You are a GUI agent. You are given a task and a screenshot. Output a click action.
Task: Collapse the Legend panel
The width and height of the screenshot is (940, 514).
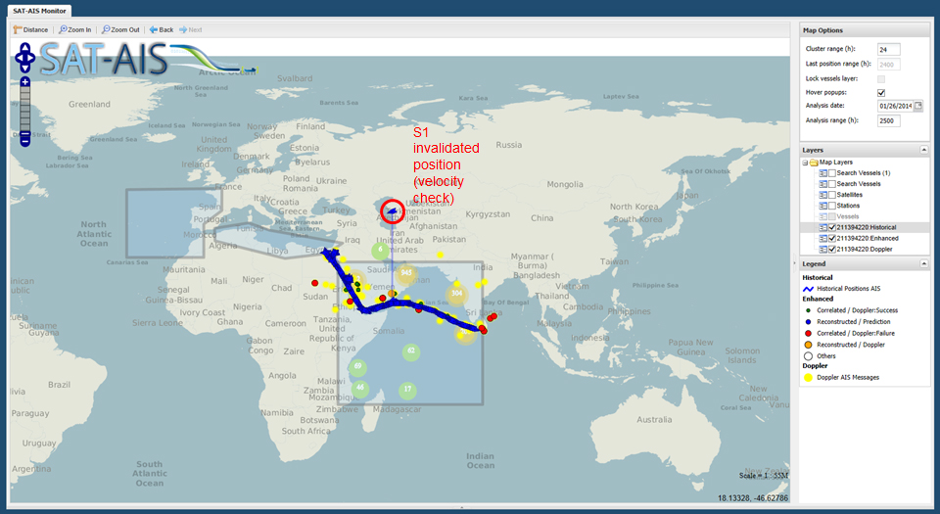coord(923,263)
